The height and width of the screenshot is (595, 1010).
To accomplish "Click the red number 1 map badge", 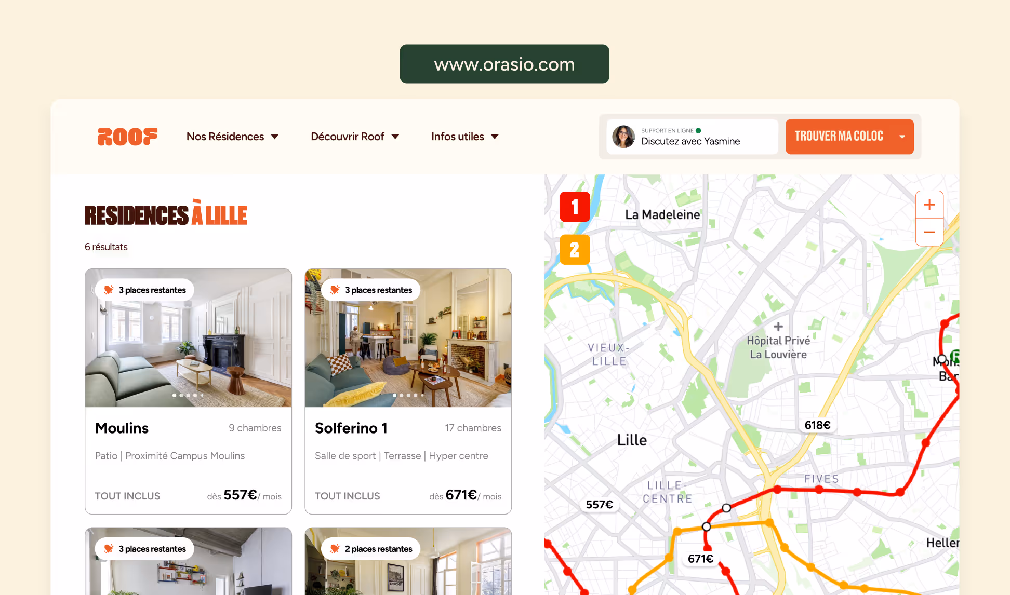I will point(575,207).
